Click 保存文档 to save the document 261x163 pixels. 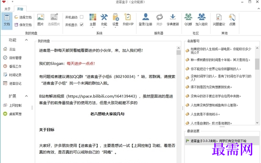point(23,25)
